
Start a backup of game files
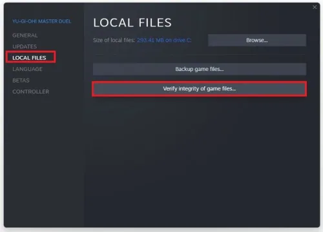[x=200, y=69]
